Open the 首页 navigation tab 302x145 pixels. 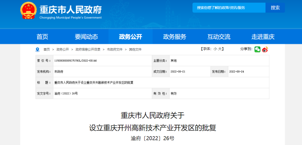tap(42, 37)
